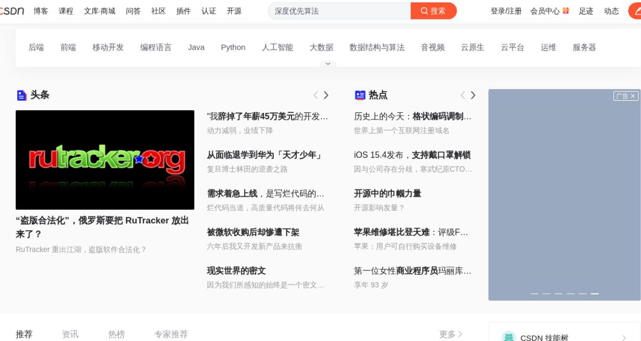Open 会员中心
The height and width of the screenshot is (341, 641).
point(545,11)
